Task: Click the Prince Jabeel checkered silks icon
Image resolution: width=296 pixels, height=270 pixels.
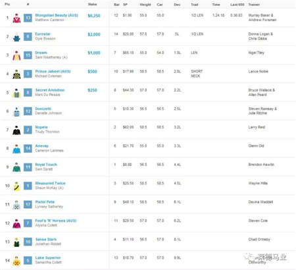Action: (16, 74)
